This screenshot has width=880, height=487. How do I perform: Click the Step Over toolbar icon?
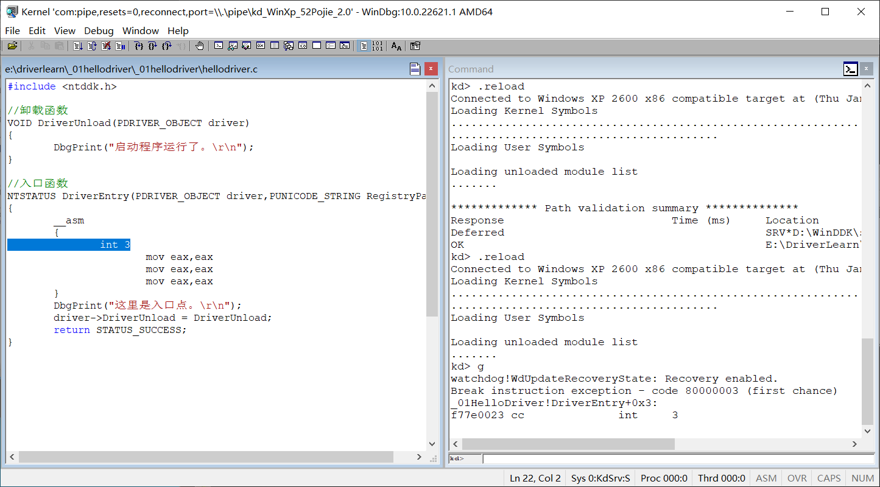[152, 46]
